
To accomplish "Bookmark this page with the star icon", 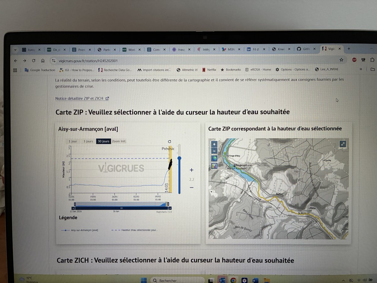I will pos(341,60).
